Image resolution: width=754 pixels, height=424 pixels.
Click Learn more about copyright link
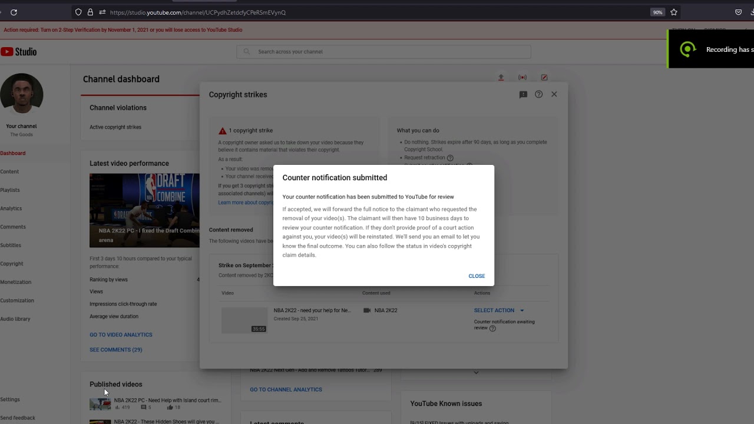click(x=246, y=203)
